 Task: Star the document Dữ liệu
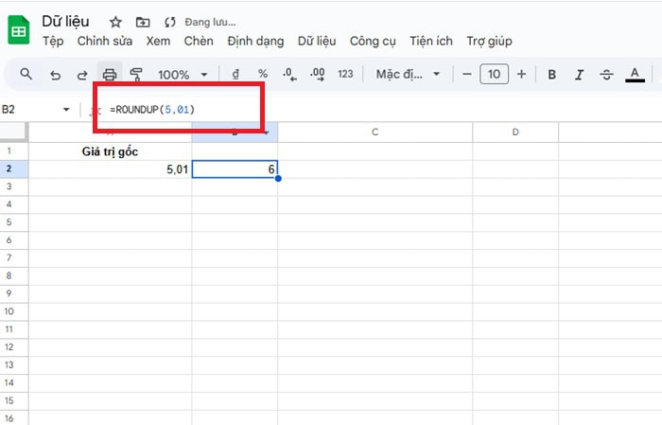coord(115,22)
